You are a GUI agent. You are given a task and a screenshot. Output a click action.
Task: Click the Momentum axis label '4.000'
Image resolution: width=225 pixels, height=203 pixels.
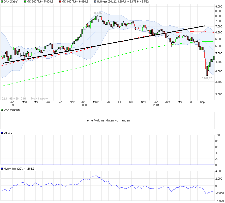tap(219, 171)
